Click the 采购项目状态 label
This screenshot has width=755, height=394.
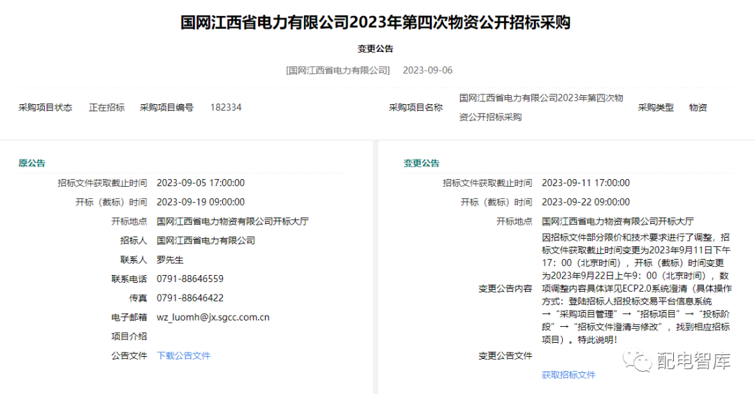point(45,108)
